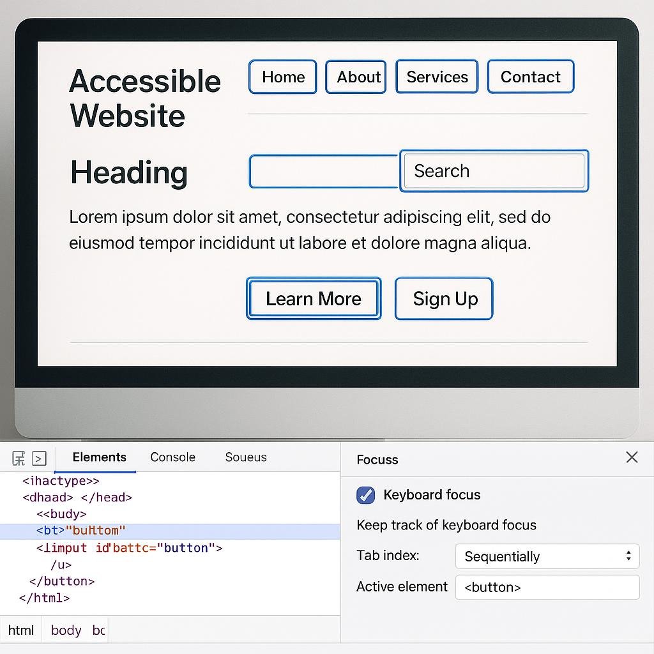The height and width of the screenshot is (654, 654).
Task: Open the Tab index Sequentially dropdown
Action: point(546,556)
